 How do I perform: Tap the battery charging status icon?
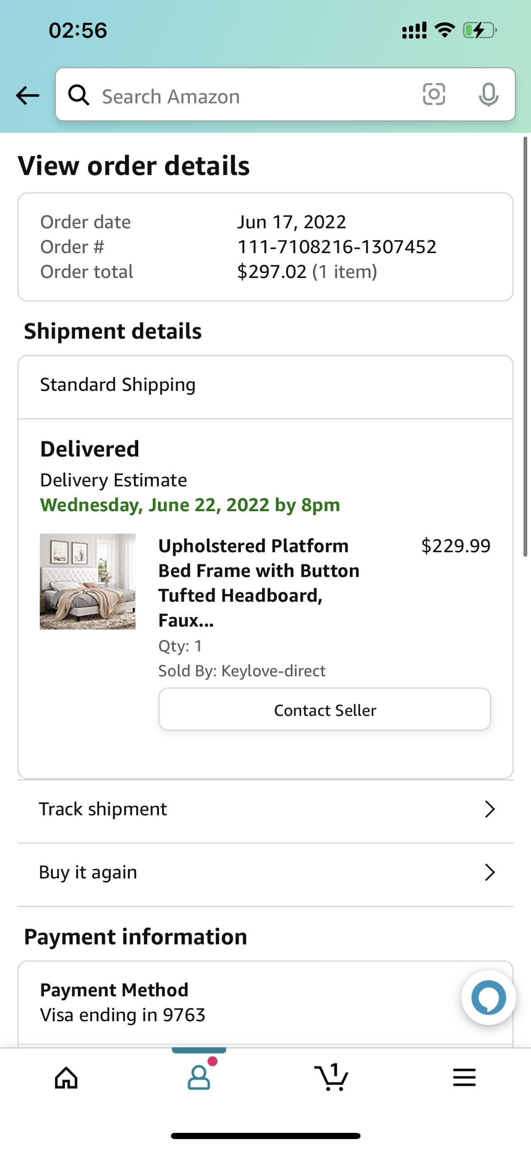click(x=479, y=30)
